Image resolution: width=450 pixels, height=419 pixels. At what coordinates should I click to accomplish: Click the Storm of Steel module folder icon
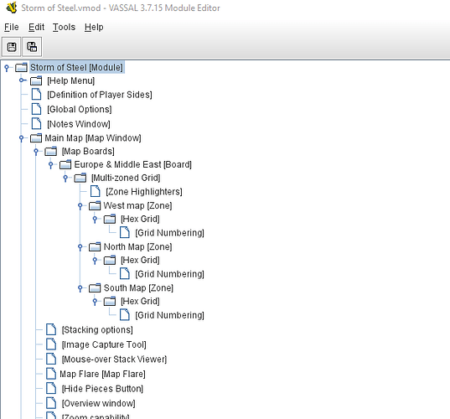(x=21, y=67)
